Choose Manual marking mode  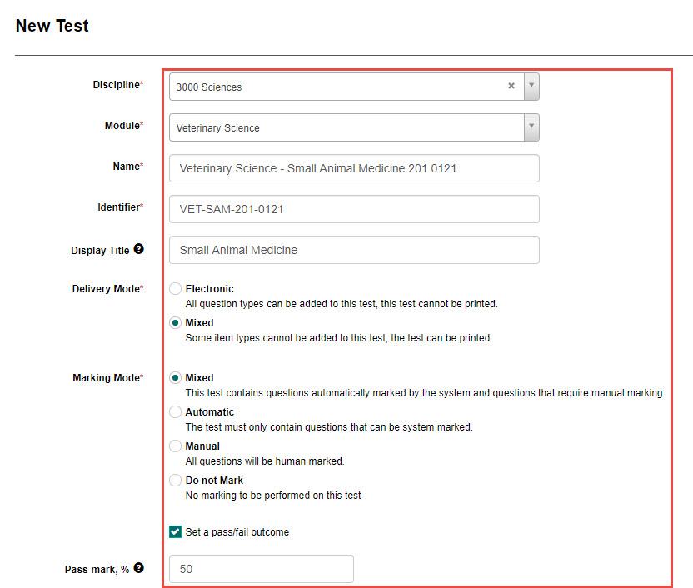click(175, 446)
